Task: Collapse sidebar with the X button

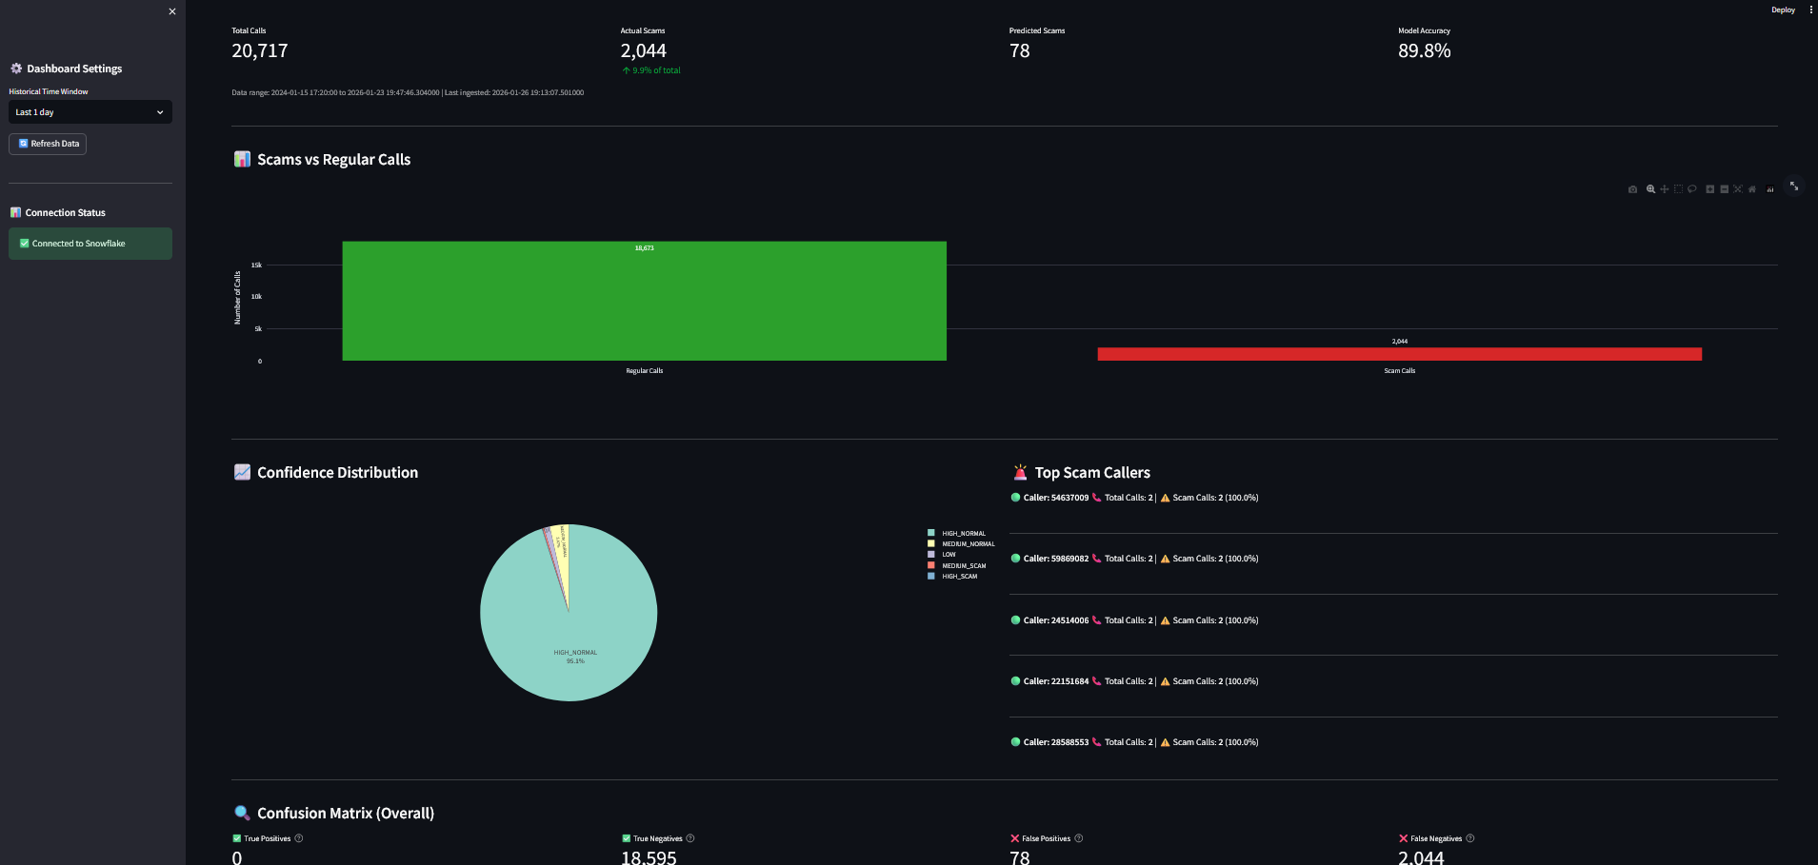Action: [172, 11]
